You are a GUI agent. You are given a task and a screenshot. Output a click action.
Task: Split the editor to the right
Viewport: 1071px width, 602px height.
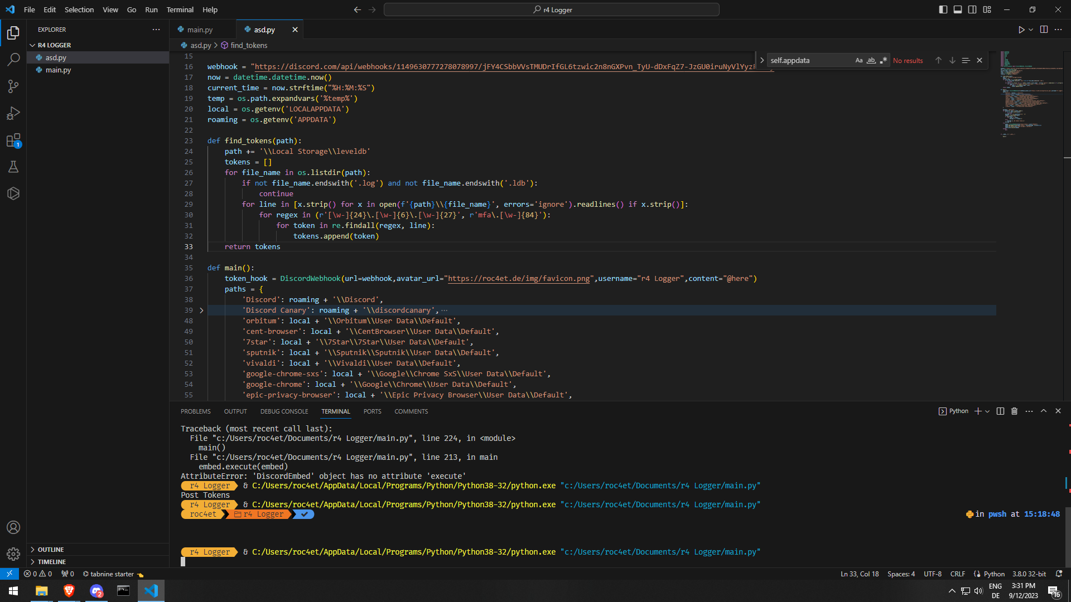tap(1044, 30)
